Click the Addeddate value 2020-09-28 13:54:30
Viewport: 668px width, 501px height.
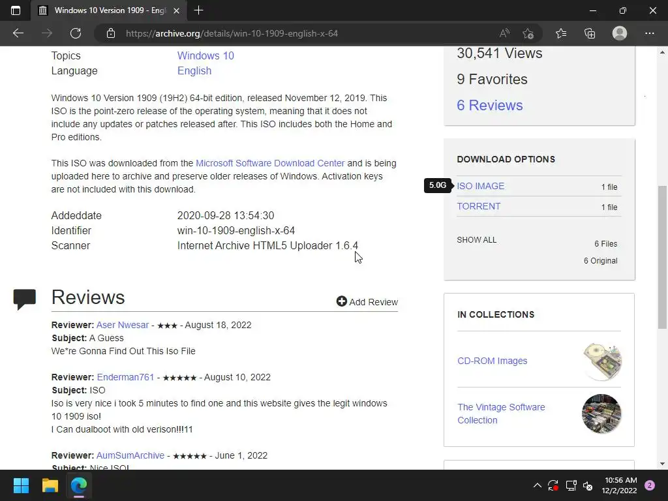point(226,215)
